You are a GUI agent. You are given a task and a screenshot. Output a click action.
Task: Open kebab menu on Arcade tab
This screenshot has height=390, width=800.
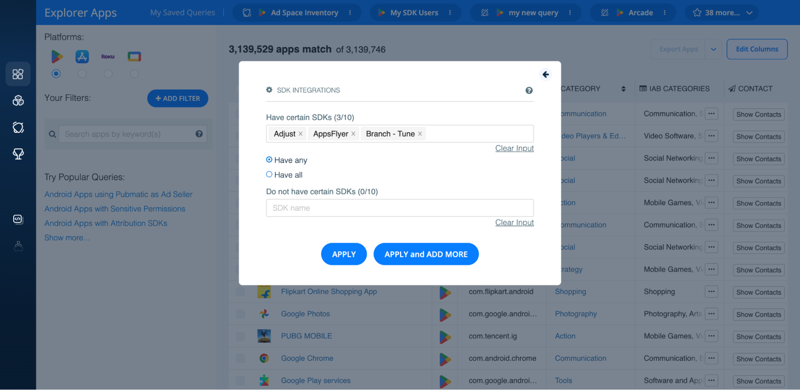coord(665,13)
